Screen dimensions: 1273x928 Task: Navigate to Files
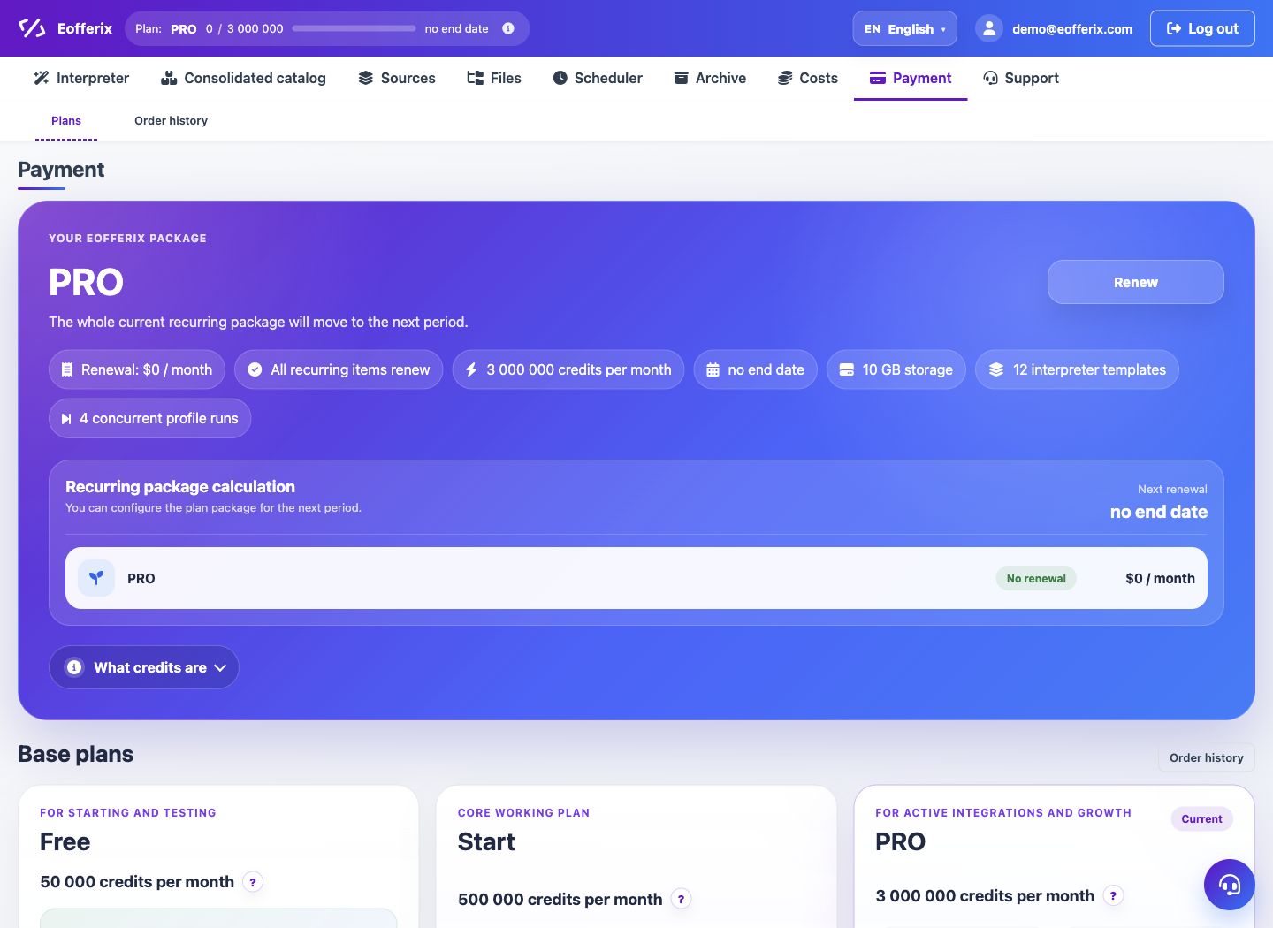[494, 78]
